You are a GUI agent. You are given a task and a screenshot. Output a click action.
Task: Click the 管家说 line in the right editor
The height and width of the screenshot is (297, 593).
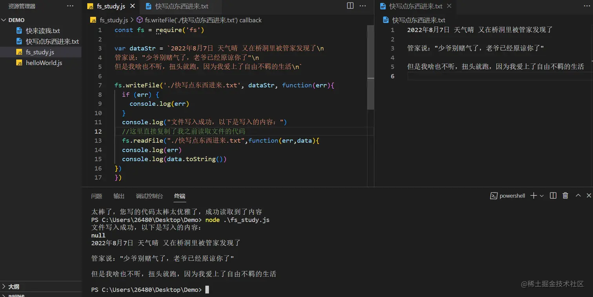pos(475,48)
